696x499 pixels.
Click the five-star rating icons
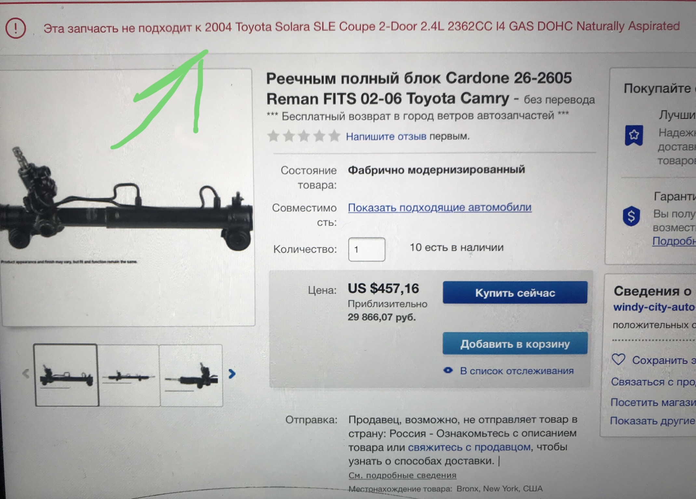tap(303, 136)
